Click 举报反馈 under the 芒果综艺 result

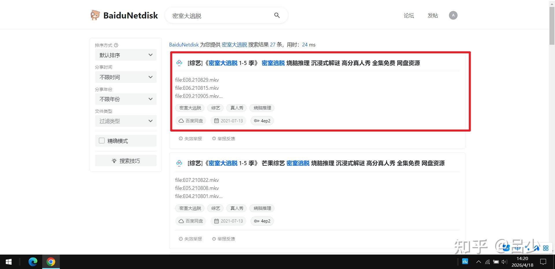coord(223,239)
